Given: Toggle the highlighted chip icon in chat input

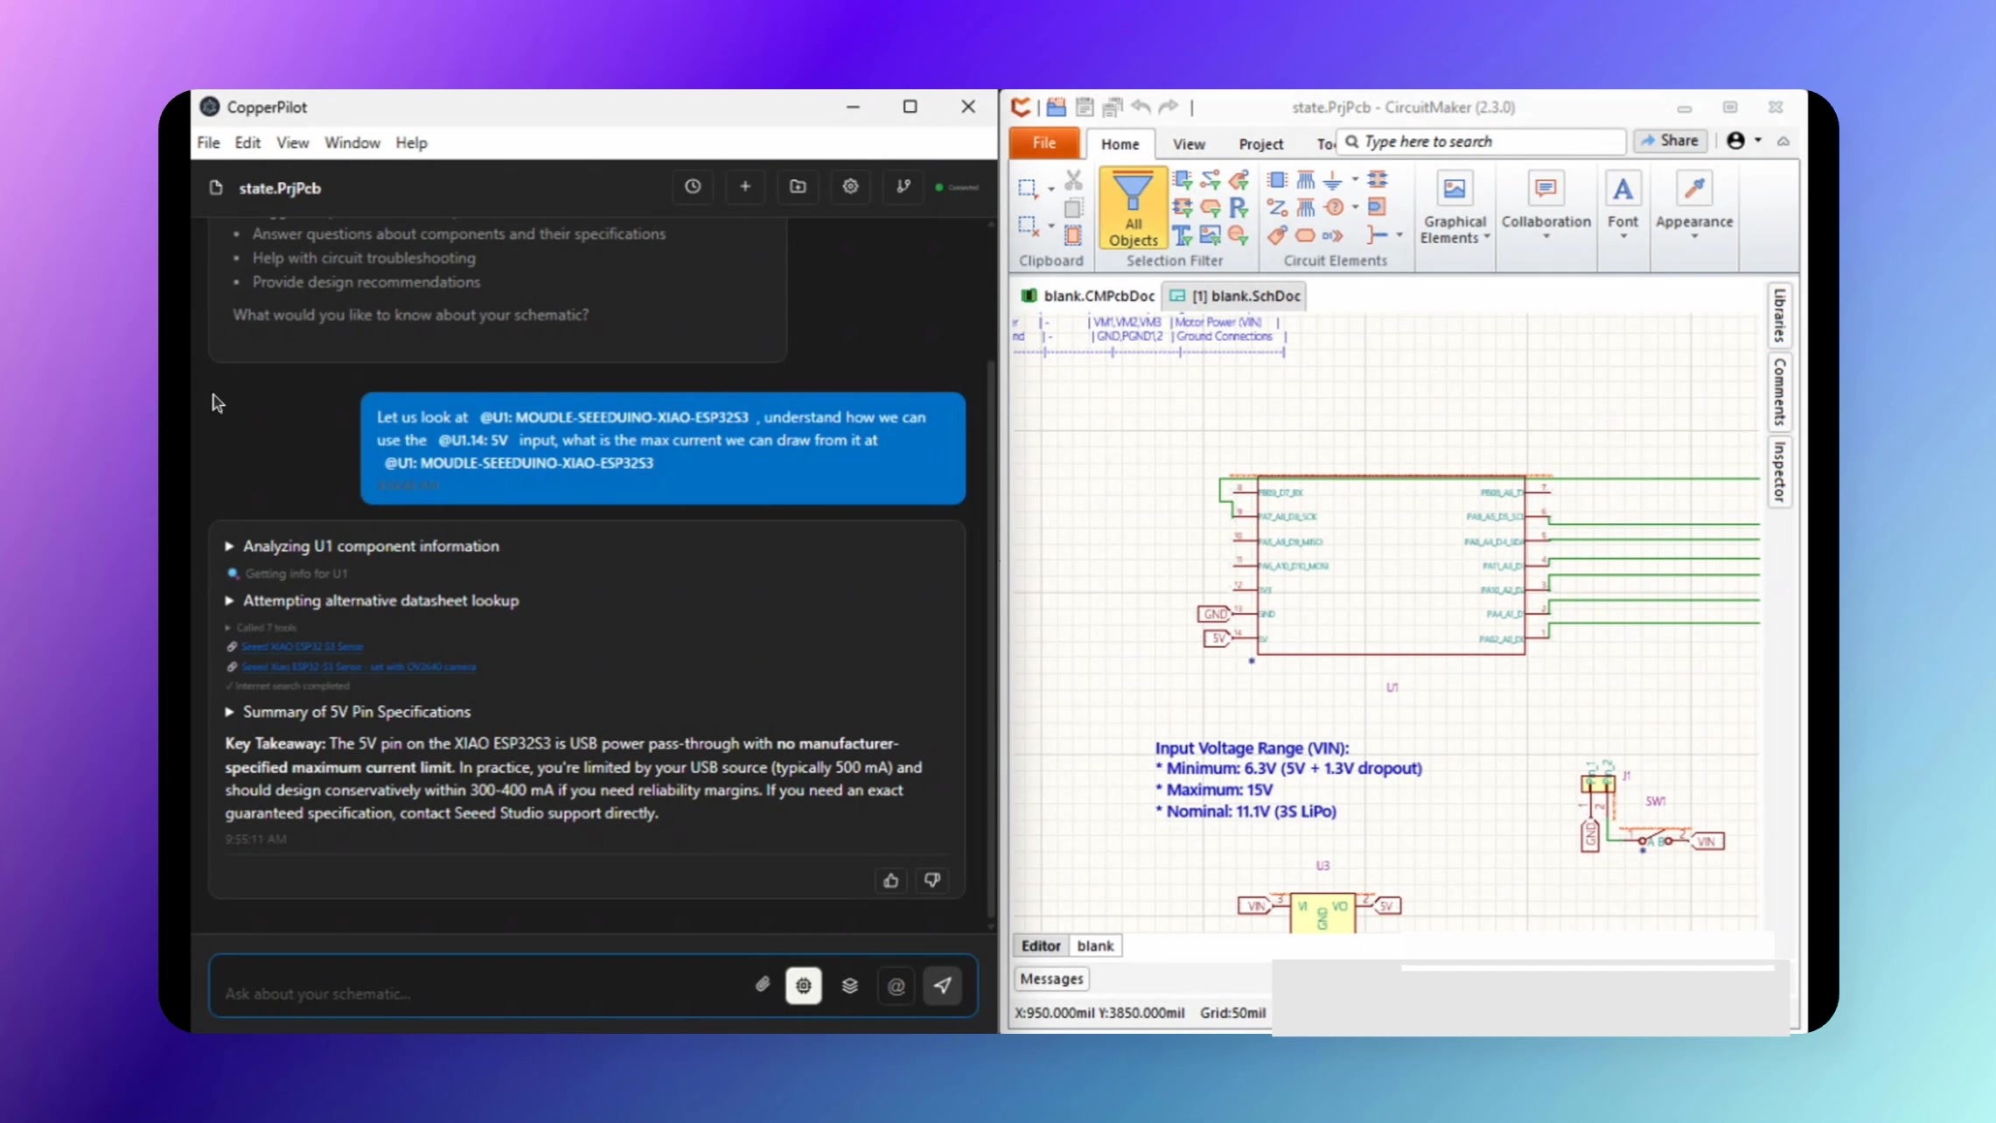Looking at the screenshot, I should 804,986.
